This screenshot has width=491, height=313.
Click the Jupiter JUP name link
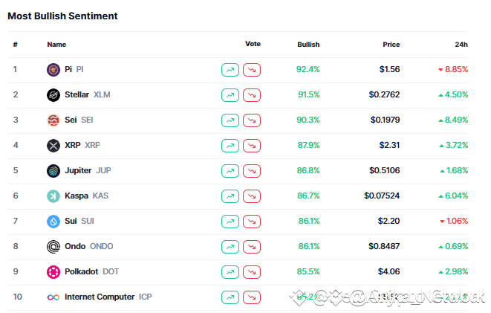point(88,171)
